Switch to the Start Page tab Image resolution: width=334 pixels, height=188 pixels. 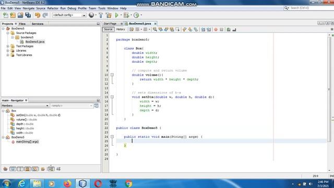[x=110, y=23]
